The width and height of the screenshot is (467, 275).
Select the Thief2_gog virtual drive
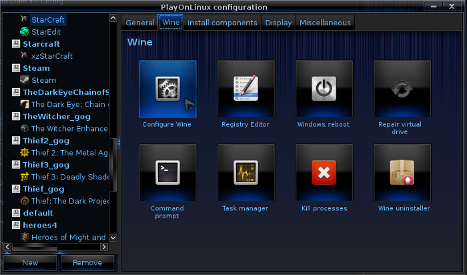46,140
